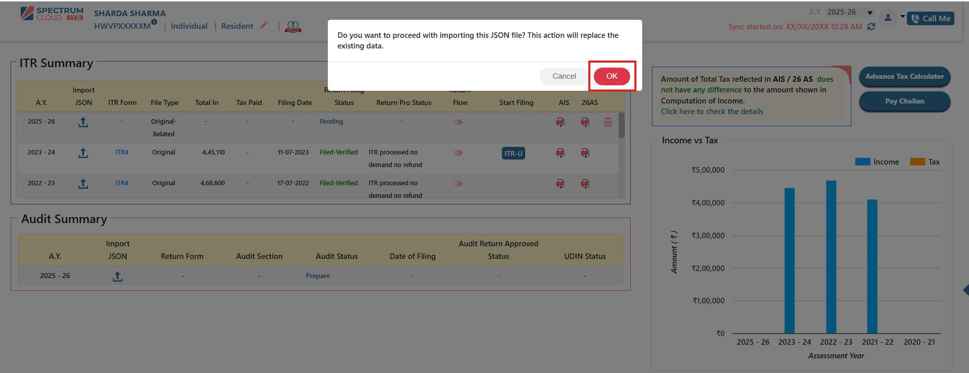
Task: Click Import JSON upload icon for 2025-26
Action: (83, 122)
